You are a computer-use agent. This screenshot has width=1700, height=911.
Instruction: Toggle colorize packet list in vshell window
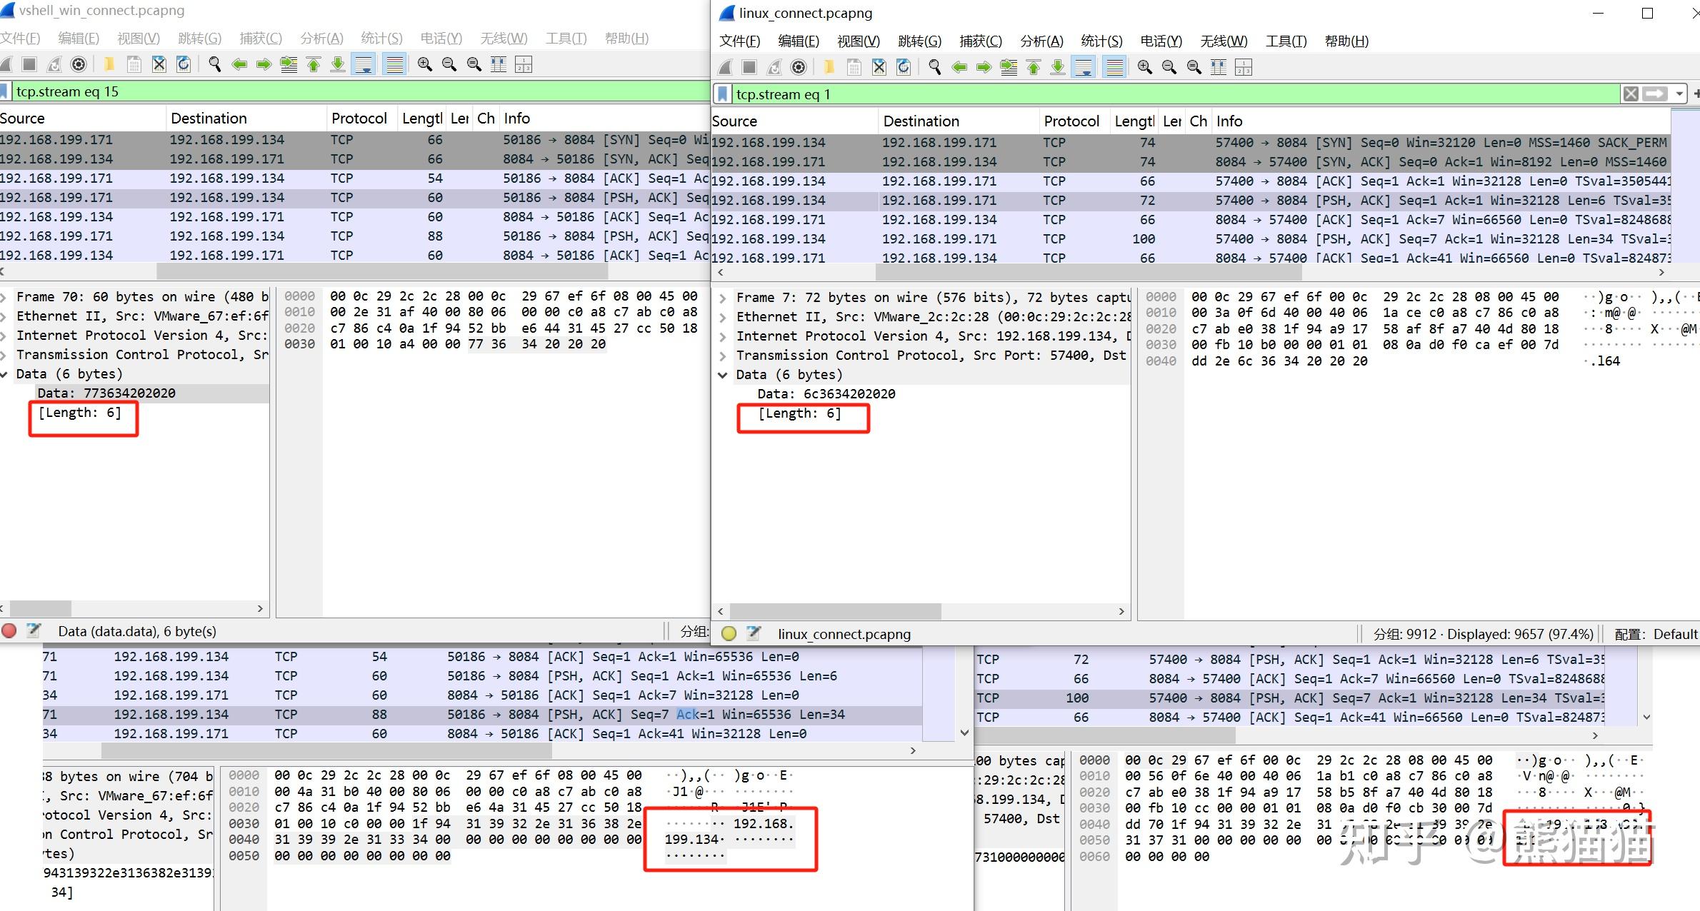pos(394,64)
